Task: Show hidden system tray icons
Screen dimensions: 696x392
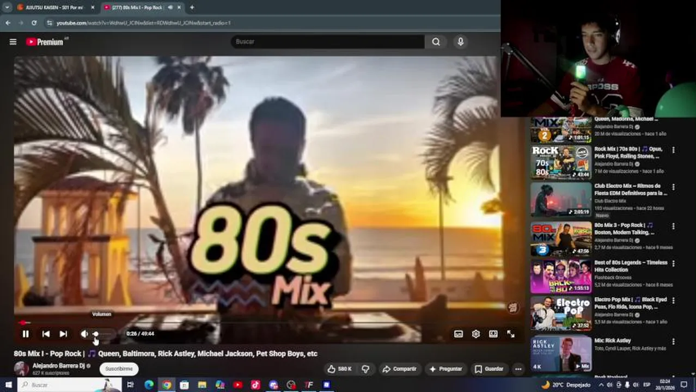Action: click(x=601, y=385)
